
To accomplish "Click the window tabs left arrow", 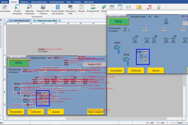I will (x=5, y=20).
